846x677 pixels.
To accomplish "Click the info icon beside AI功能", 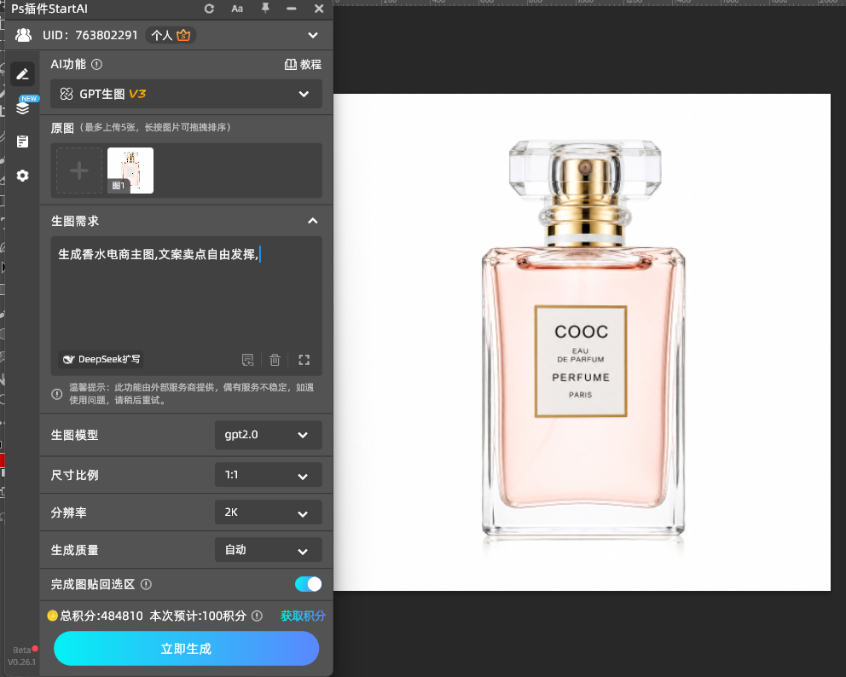I will tap(96, 64).
